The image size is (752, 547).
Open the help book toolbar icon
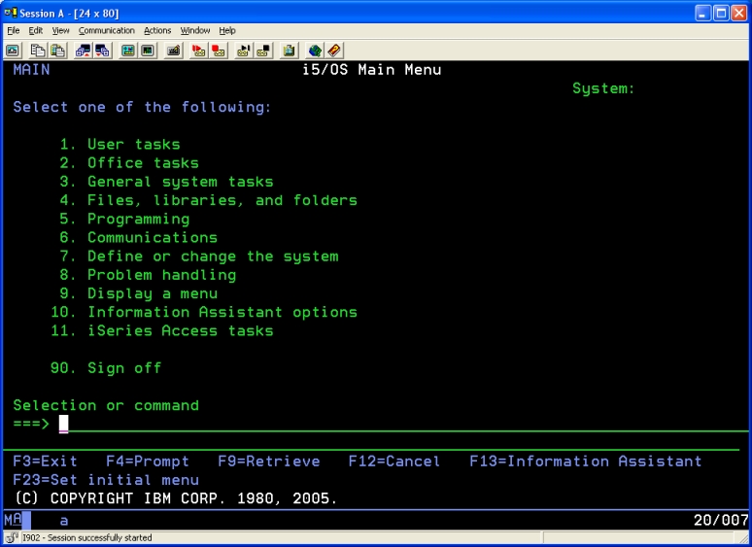pos(334,51)
